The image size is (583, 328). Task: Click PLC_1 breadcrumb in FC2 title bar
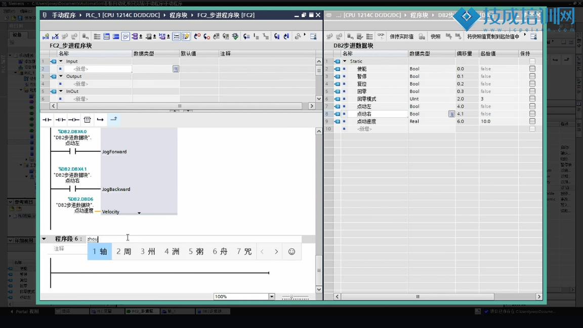point(122,15)
